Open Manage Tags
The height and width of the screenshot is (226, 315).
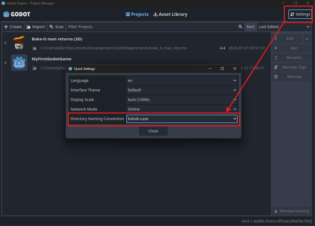pyautogui.click(x=291, y=67)
